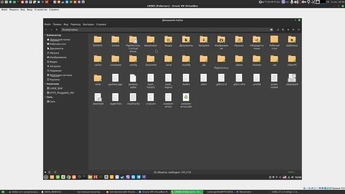Switch to Warpinator in host taskbar
Viewport: 345px width, 194px height.
tap(244, 192)
